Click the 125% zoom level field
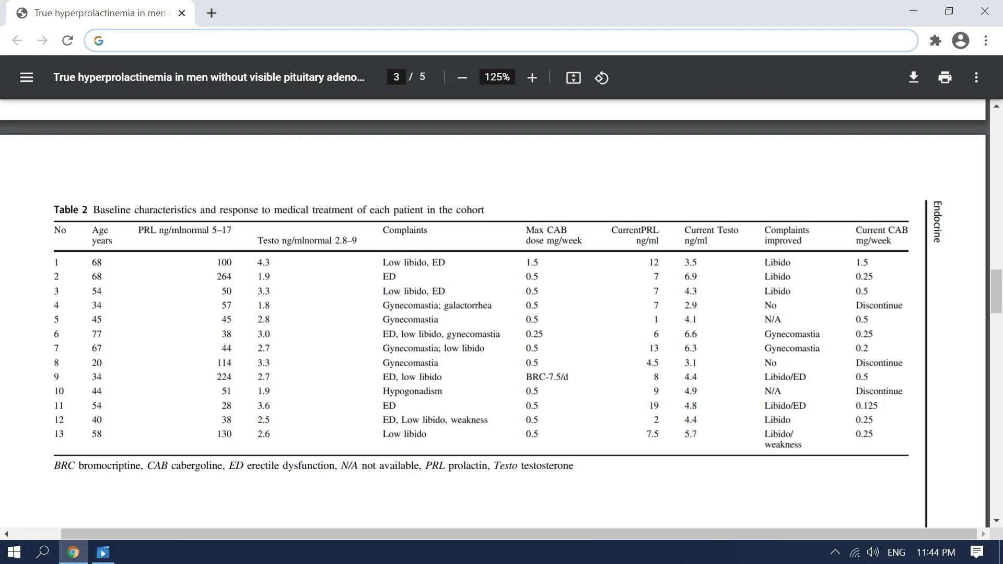 tap(497, 77)
